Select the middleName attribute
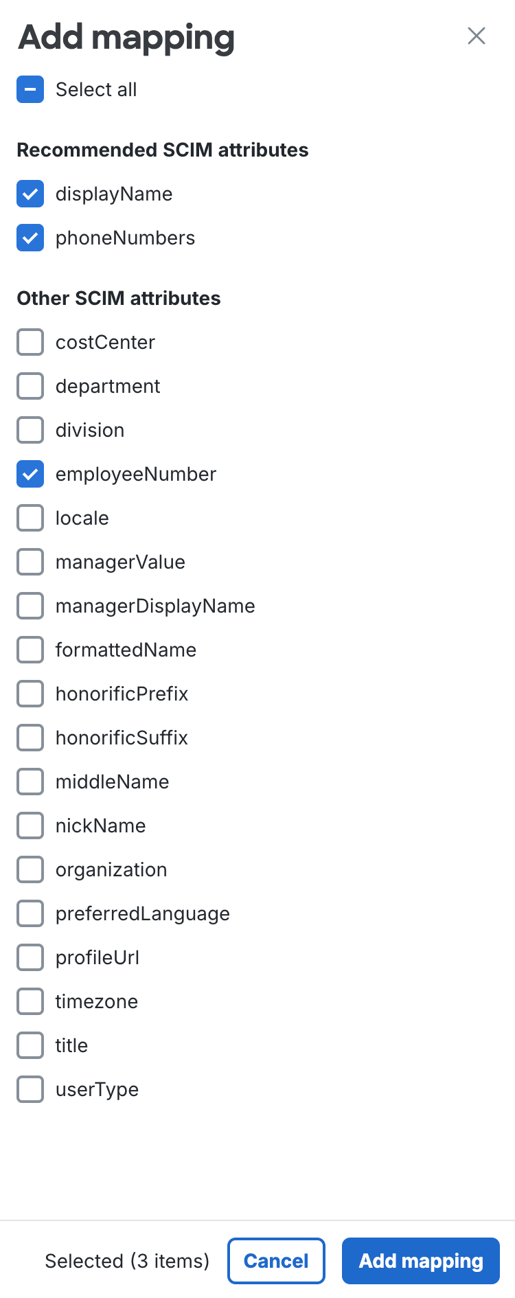 30,782
